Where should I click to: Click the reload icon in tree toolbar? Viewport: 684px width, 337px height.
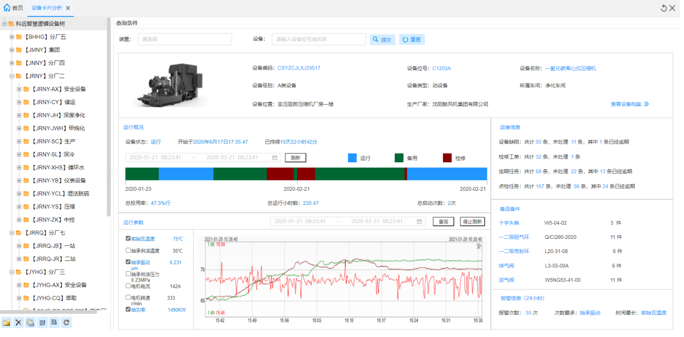(x=66, y=322)
